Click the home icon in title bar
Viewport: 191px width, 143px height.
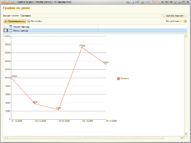[x=13, y=2]
